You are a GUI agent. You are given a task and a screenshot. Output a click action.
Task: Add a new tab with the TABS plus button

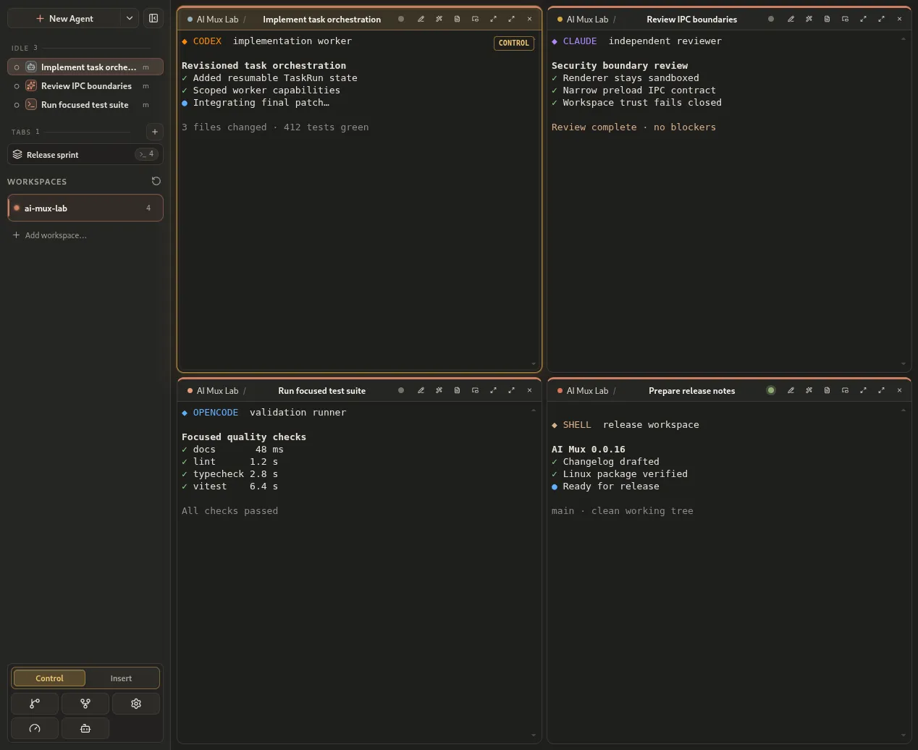pyautogui.click(x=155, y=132)
